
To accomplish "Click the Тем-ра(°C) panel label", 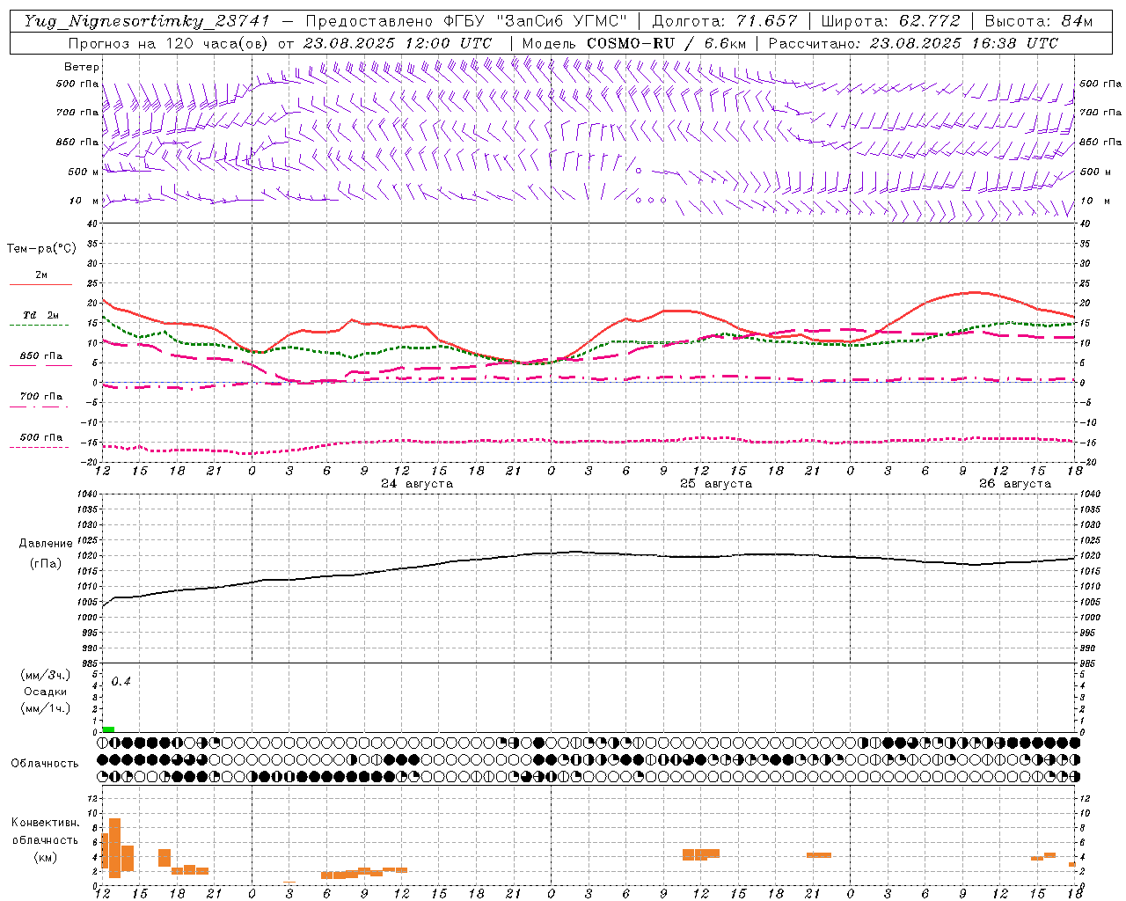I will [41, 248].
